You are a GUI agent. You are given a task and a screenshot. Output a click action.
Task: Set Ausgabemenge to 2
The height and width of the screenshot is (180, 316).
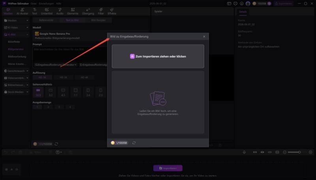coord(48,107)
